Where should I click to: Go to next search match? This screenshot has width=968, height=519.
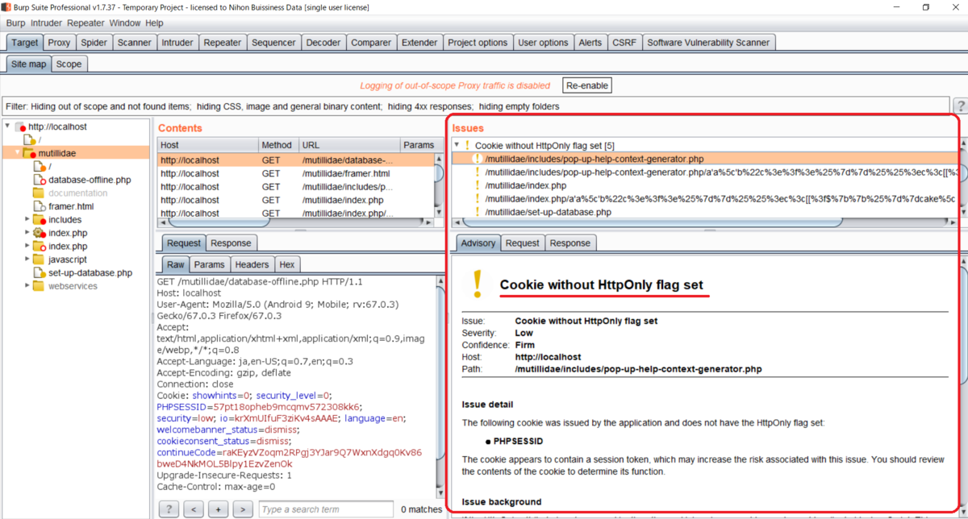pos(243,509)
